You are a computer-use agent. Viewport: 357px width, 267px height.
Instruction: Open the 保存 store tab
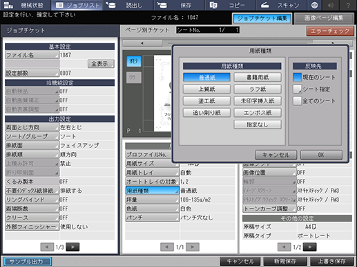coord(179,5)
